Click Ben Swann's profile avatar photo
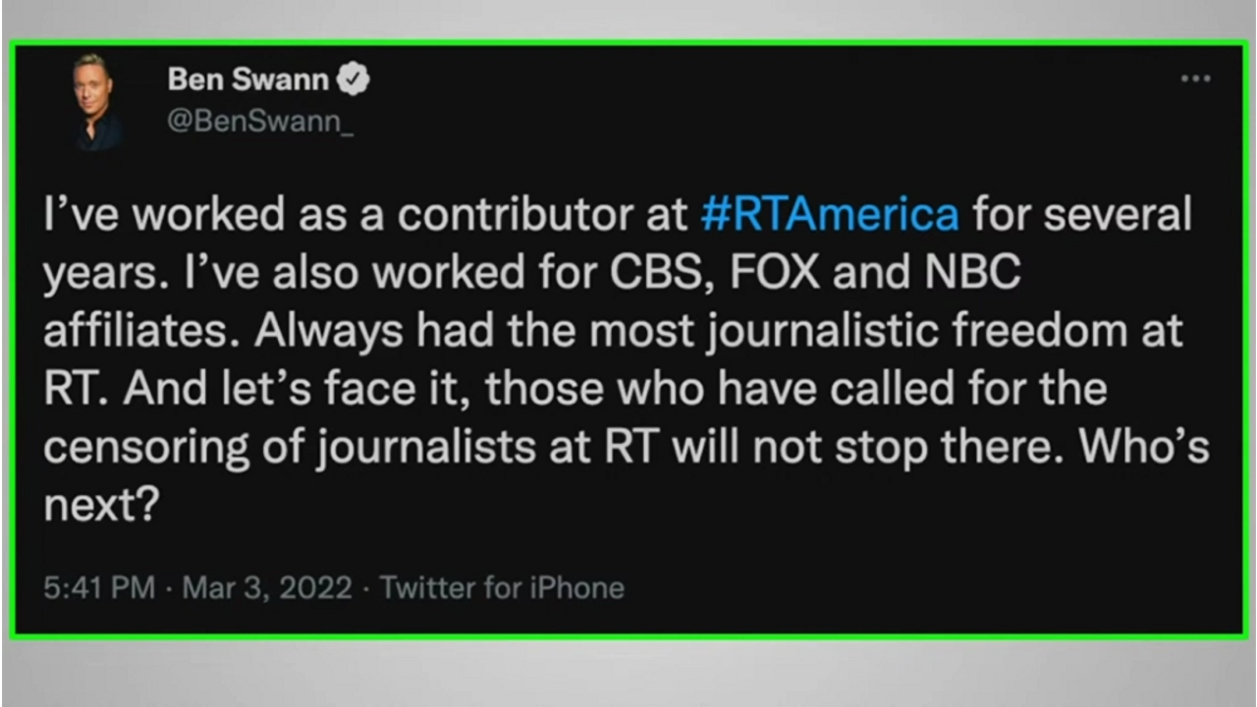This screenshot has width=1257, height=707. click(x=96, y=101)
